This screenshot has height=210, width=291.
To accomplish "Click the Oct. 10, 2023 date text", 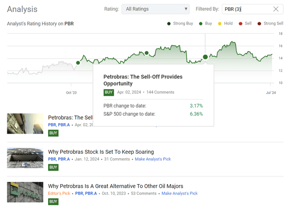I will [114, 194].
